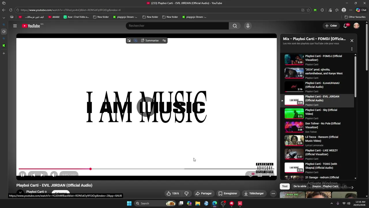Show hidden system tray icons chevron

point(331,203)
